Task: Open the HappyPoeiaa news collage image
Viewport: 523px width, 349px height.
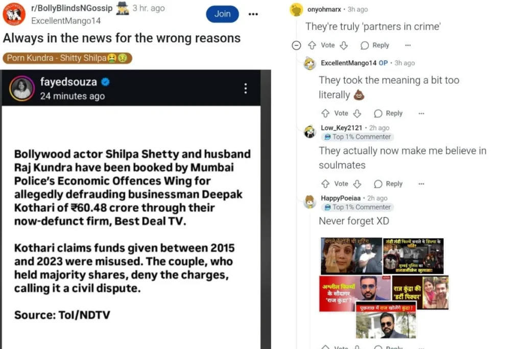Action: 384,288
